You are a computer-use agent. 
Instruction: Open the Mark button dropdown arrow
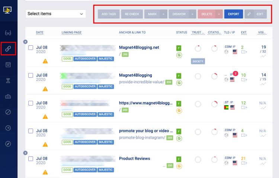coord(164,14)
